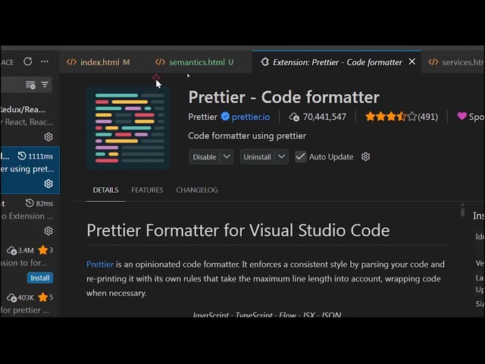Image resolution: width=485 pixels, height=364 pixels.
Task: Follow the Prettier link in the description
Action: click(x=100, y=264)
